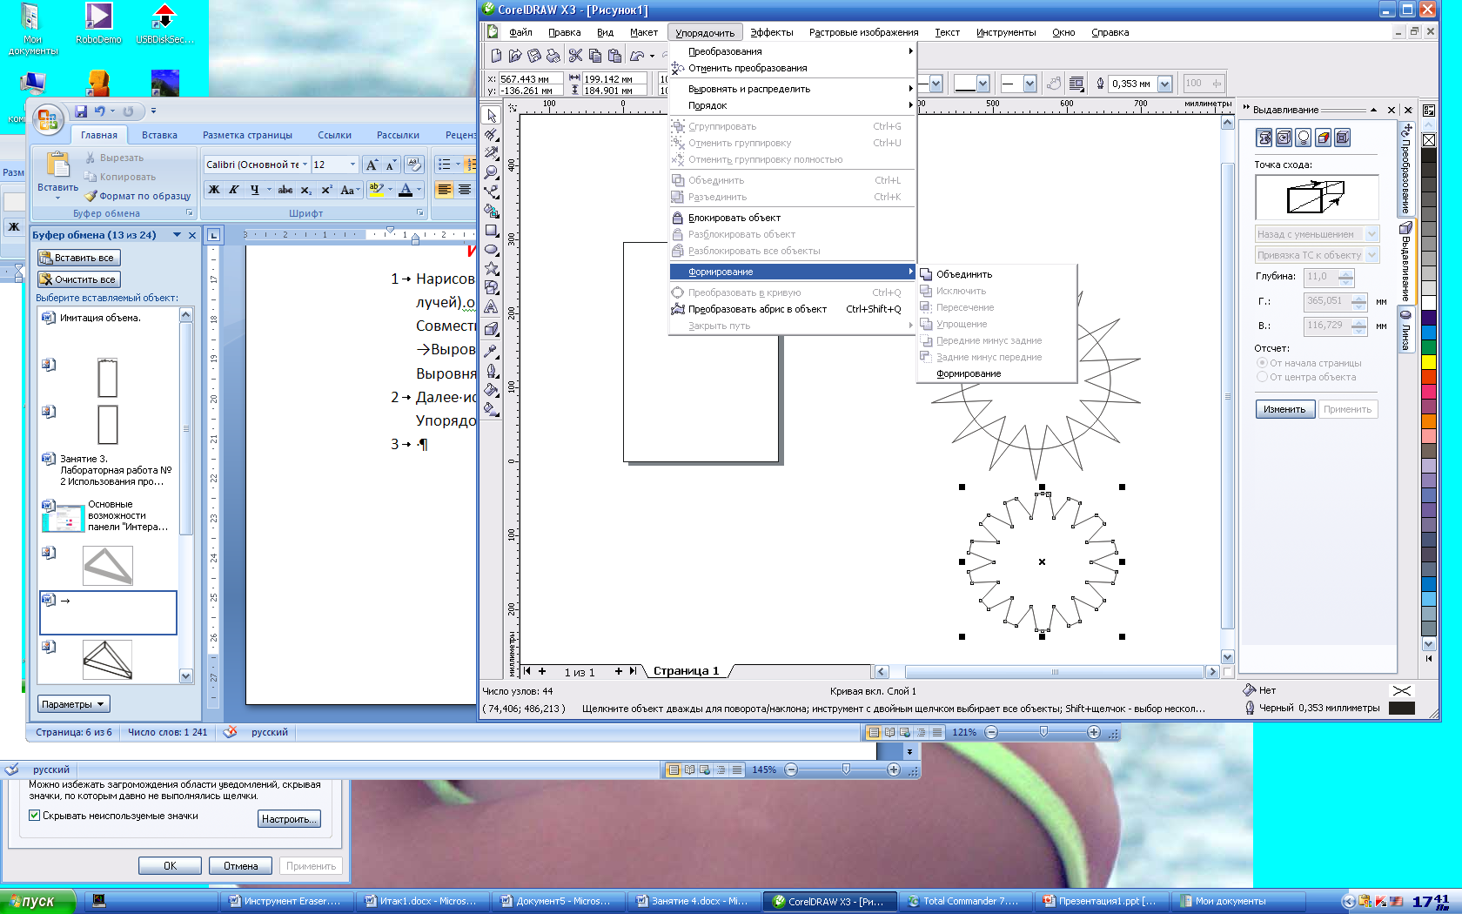This screenshot has width=1462, height=914.
Task: Click the no-fill X swatch in palette
Action: point(1429,140)
